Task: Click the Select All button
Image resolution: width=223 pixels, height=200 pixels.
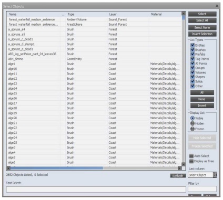Action: (202, 20)
